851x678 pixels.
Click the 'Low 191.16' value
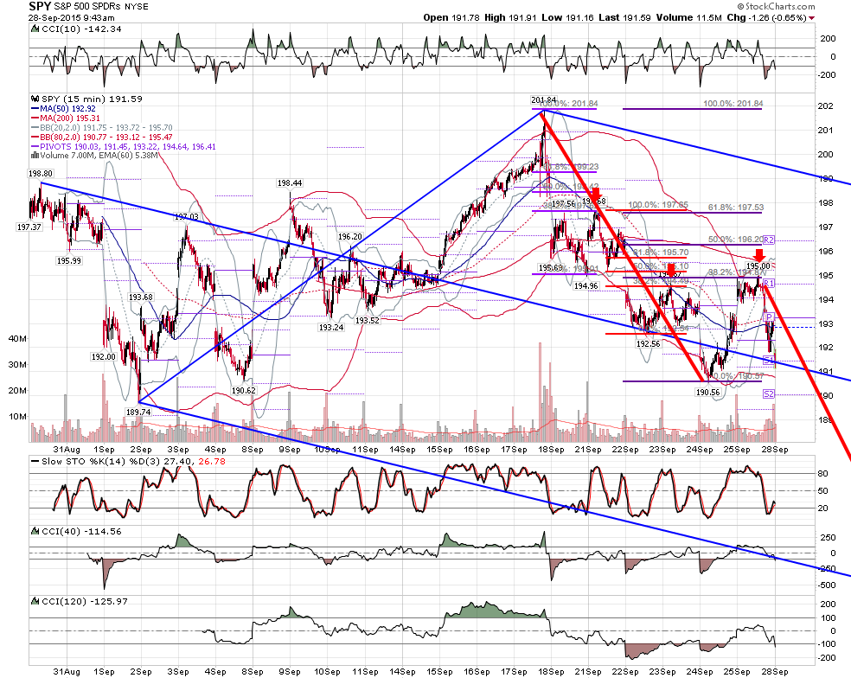click(x=567, y=17)
